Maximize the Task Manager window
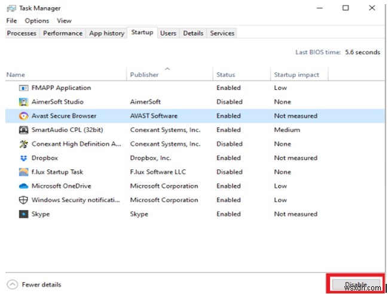Image resolution: width=388 pixels, height=294 pixels. point(346,8)
